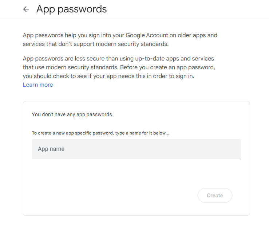
Task: Click "Learn more" below the security warning
Action: coord(38,85)
